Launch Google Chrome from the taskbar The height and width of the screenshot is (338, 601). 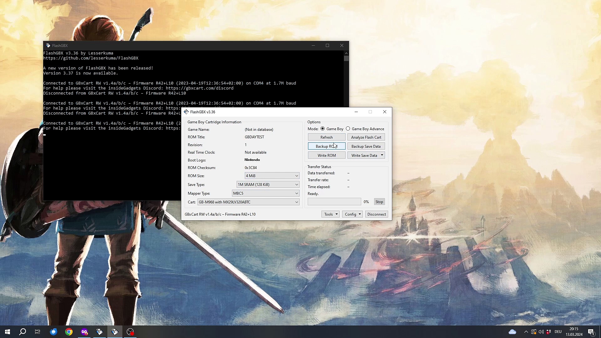tap(69, 332)
